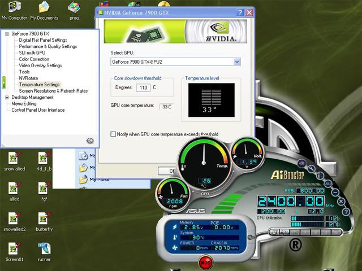
Task: Click the GPU core temperature 33 C field
Action: point(167,107)
